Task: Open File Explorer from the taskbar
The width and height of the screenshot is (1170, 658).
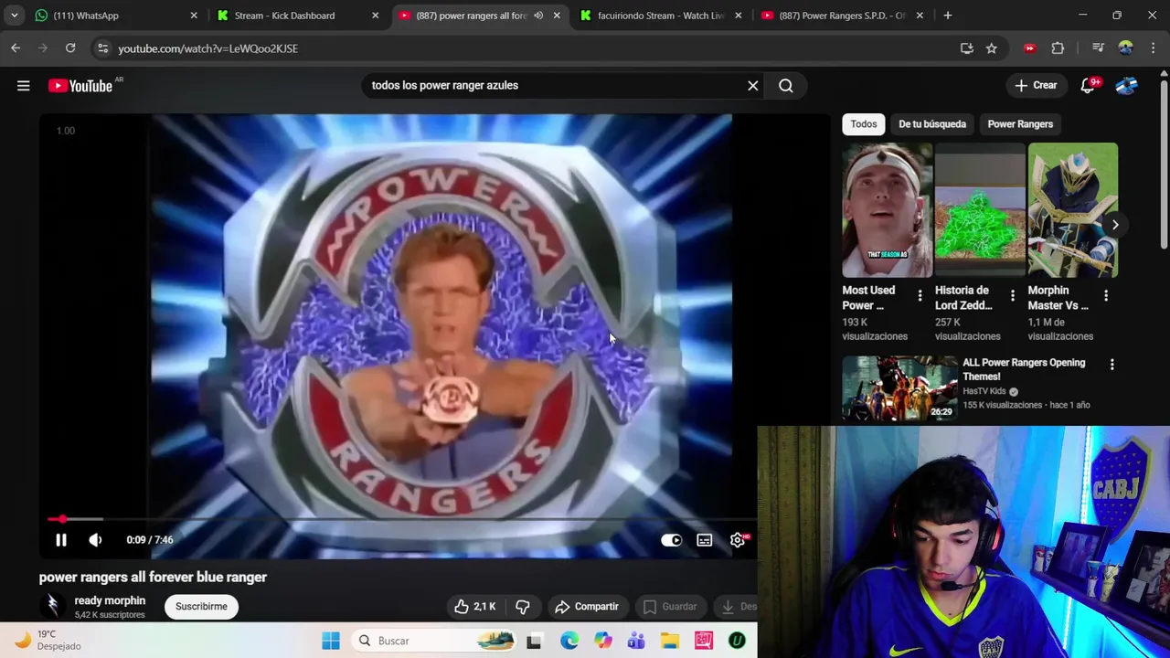Action: 670,641
